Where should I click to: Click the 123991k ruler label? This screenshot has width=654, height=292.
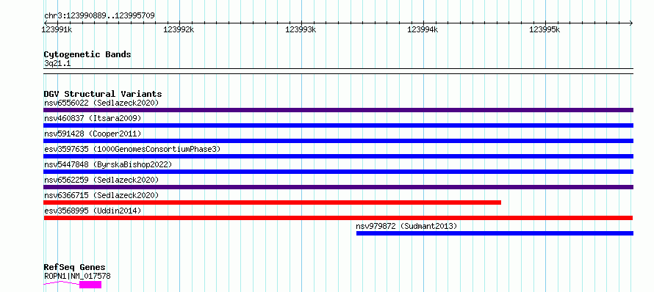tap(57, 29)
